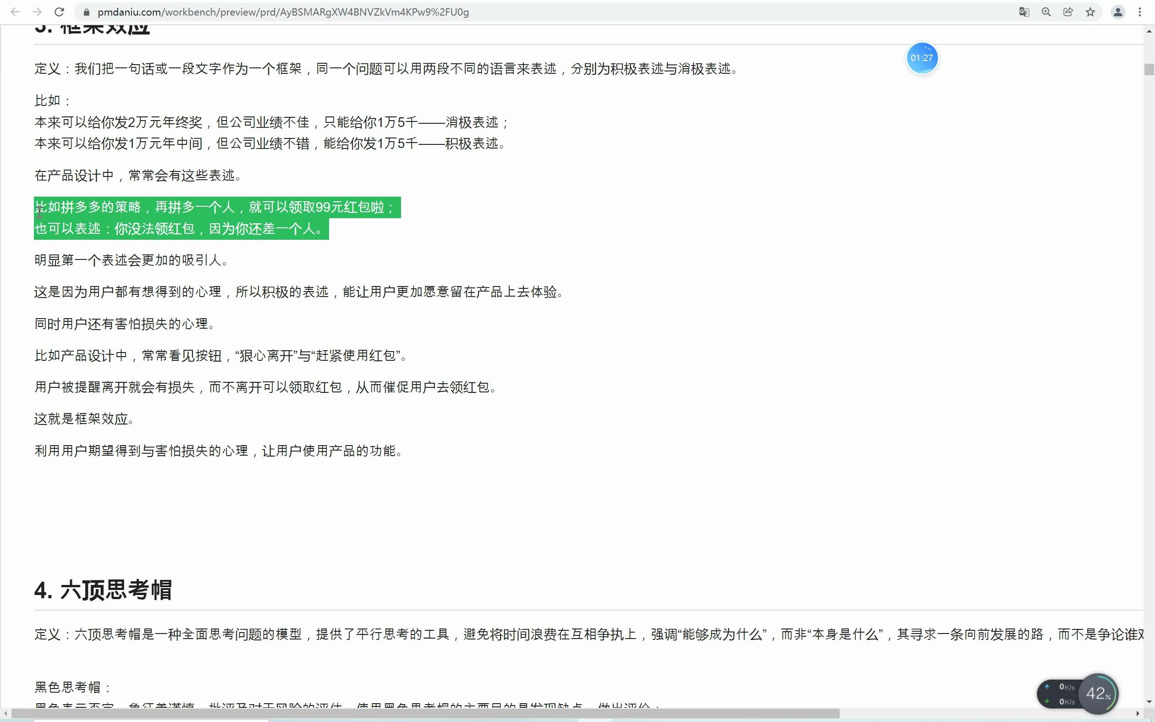The width and height of the screenshot is (1155, 722).
Task: Click highlighted line "也可以表述：你没法领红包"
Action: 181,229
